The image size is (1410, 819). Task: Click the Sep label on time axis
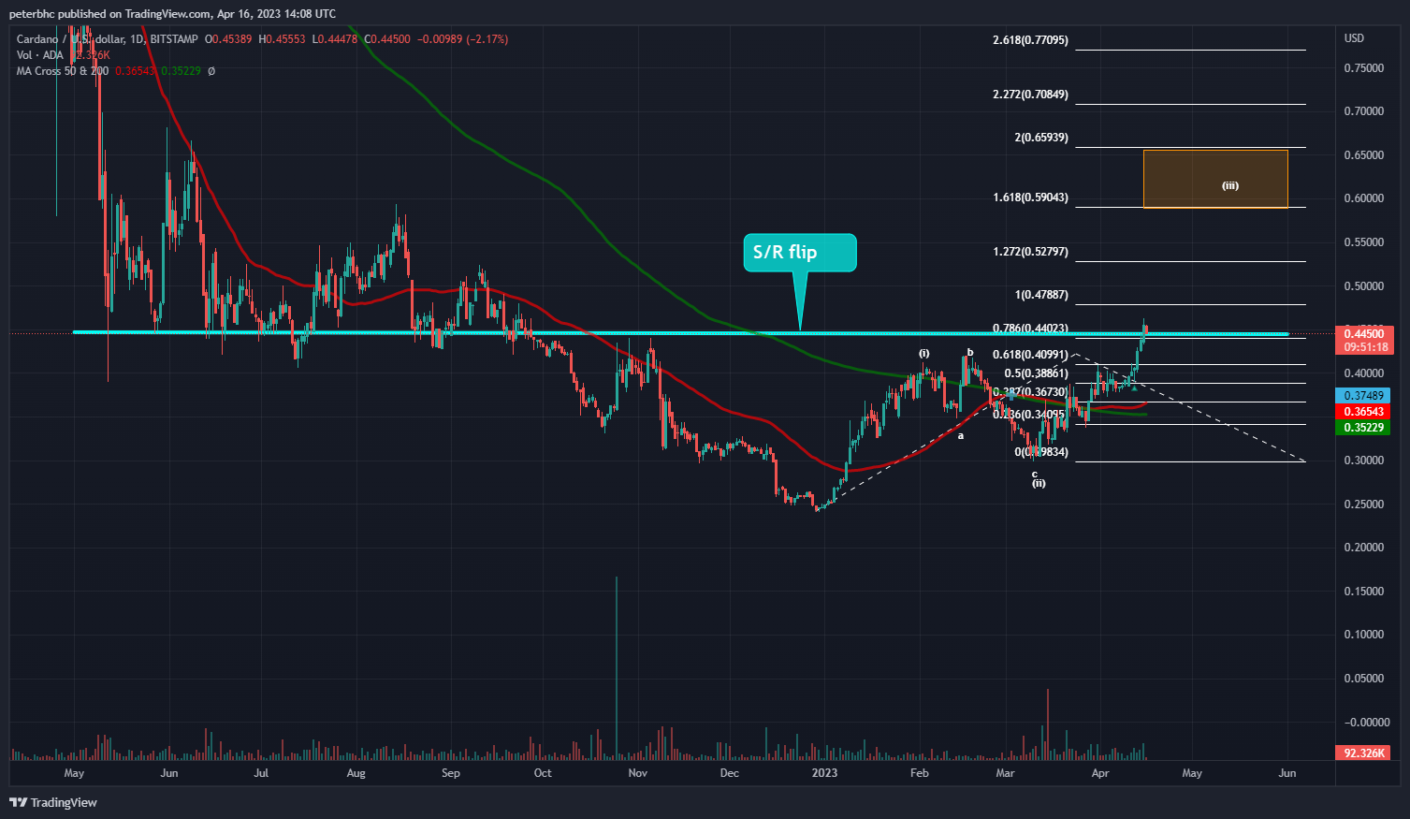click(451, 773)
